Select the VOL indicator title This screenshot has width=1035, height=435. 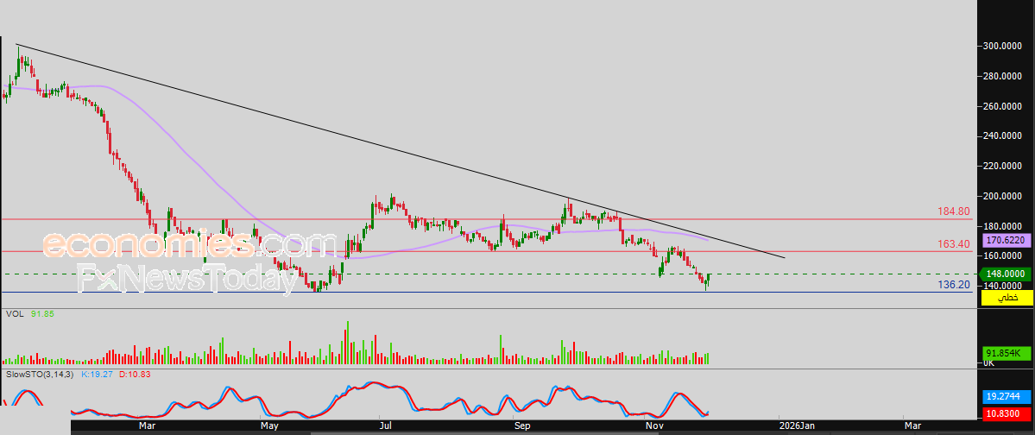click(x=15, y=314)
